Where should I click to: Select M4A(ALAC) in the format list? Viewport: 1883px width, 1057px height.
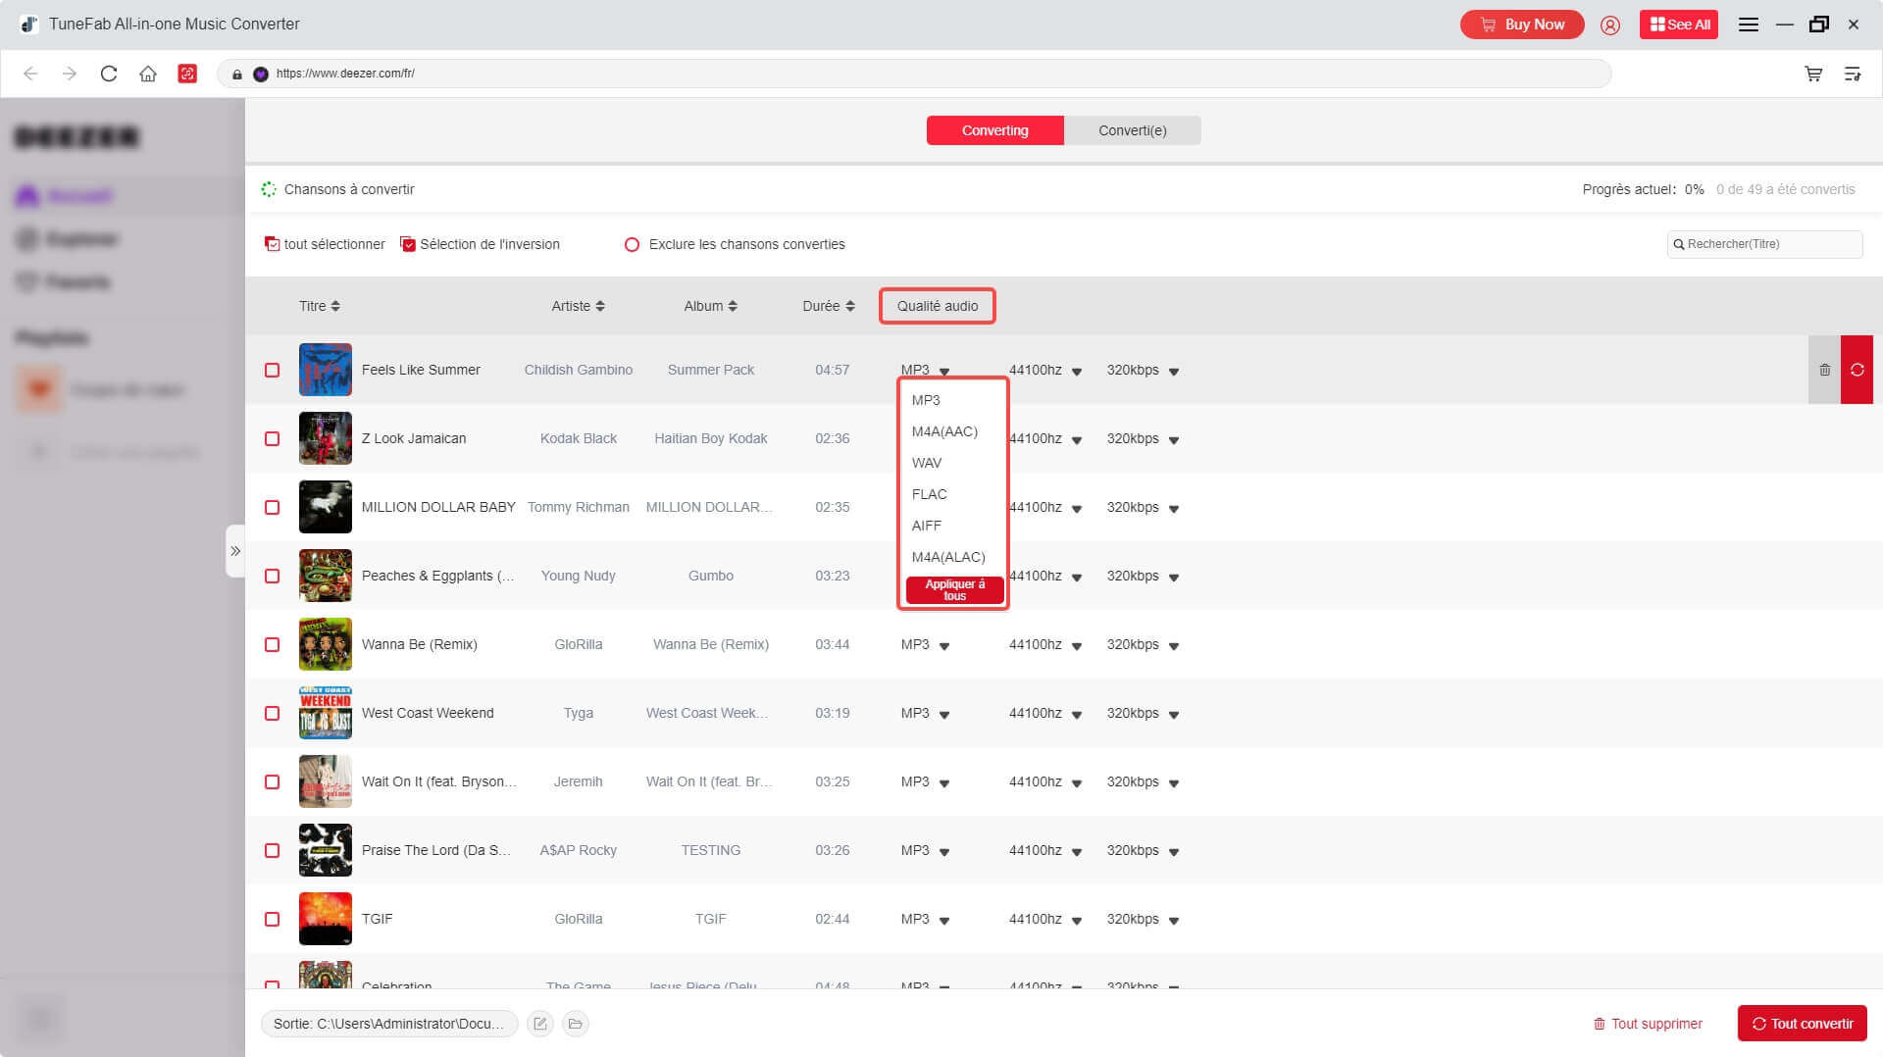[x=948, y=557]
